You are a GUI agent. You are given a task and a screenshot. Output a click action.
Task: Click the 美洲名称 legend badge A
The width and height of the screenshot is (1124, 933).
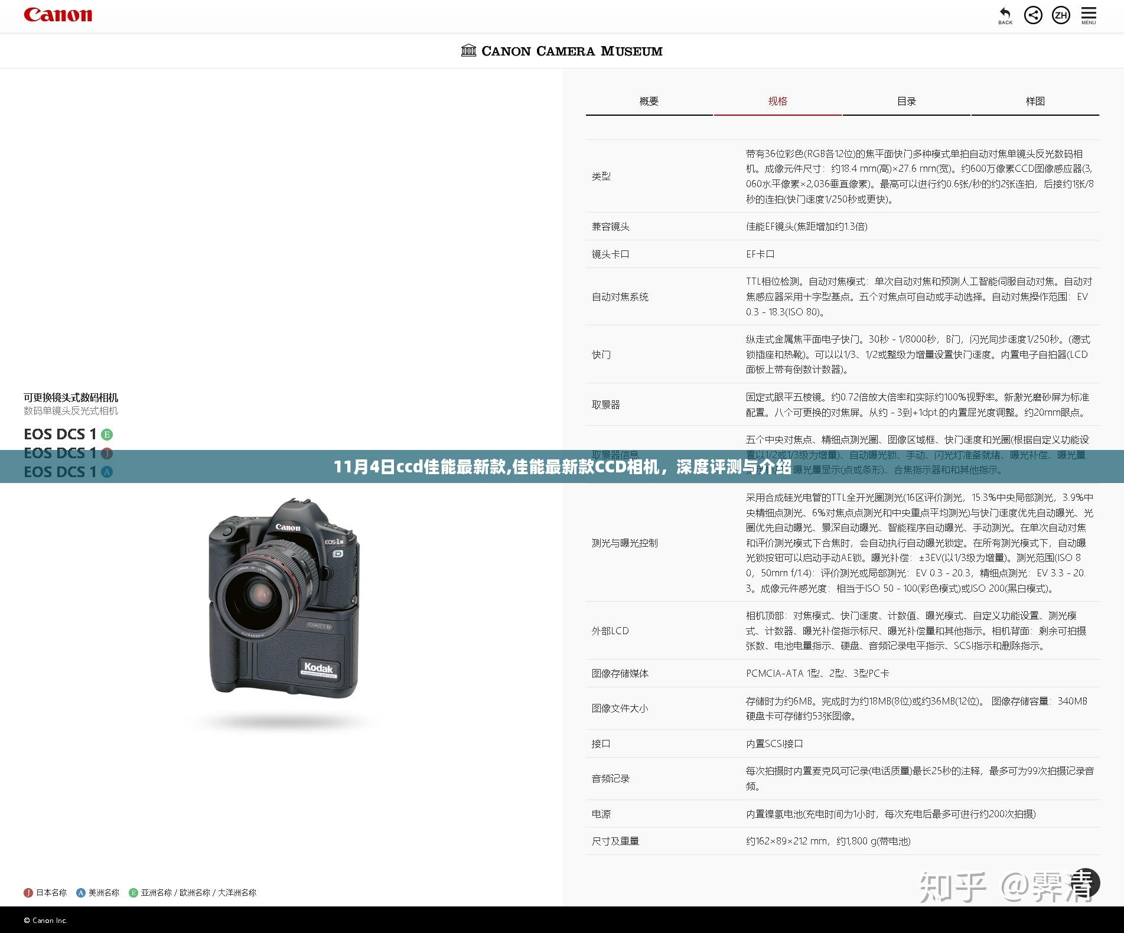tap(81, 892)
